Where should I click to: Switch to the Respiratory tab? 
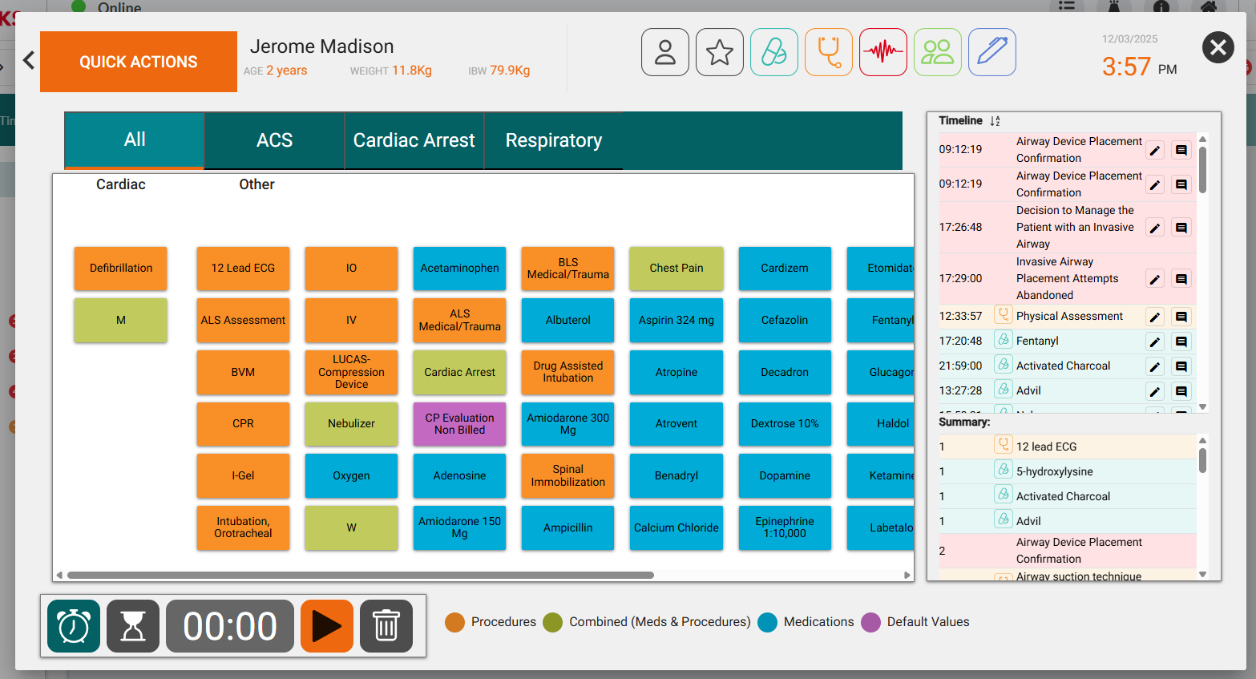553,140
